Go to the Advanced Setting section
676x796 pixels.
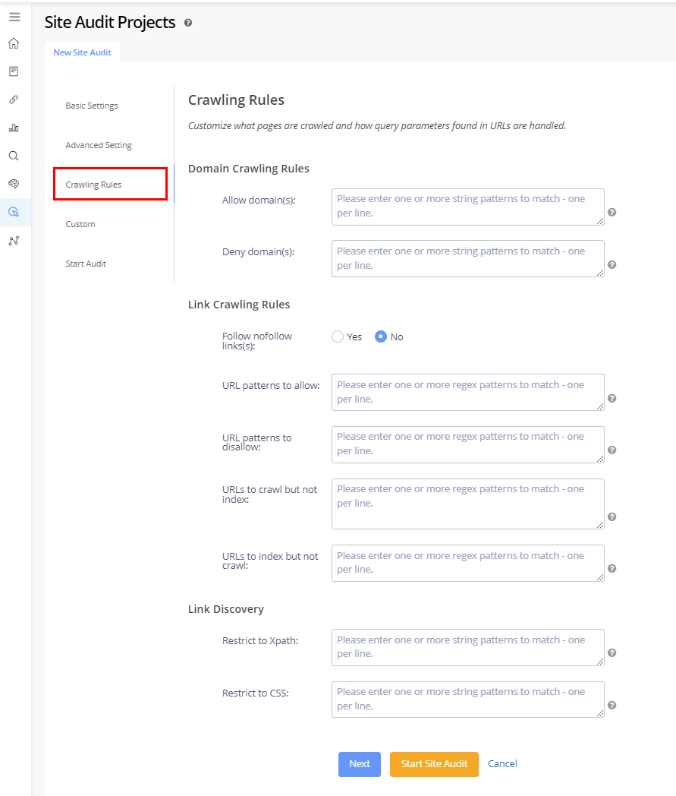click(x=99, y=145)
